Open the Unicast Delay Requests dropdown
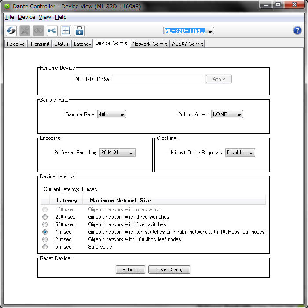Image resolution: width=308 pixels, height=308 pixels. [240, 153]
